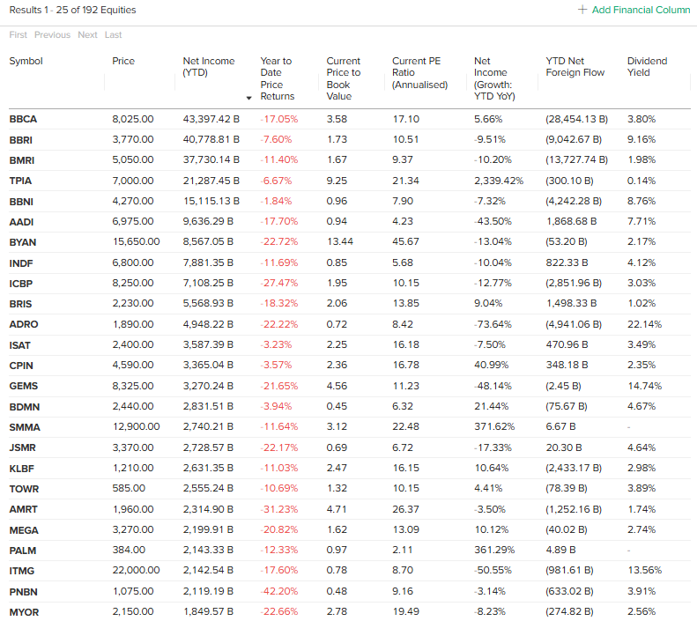The image size is (697, 621).
Task: Open the MYOR symbol in last row
Action: pyautogui.click(x=24, y=612)
